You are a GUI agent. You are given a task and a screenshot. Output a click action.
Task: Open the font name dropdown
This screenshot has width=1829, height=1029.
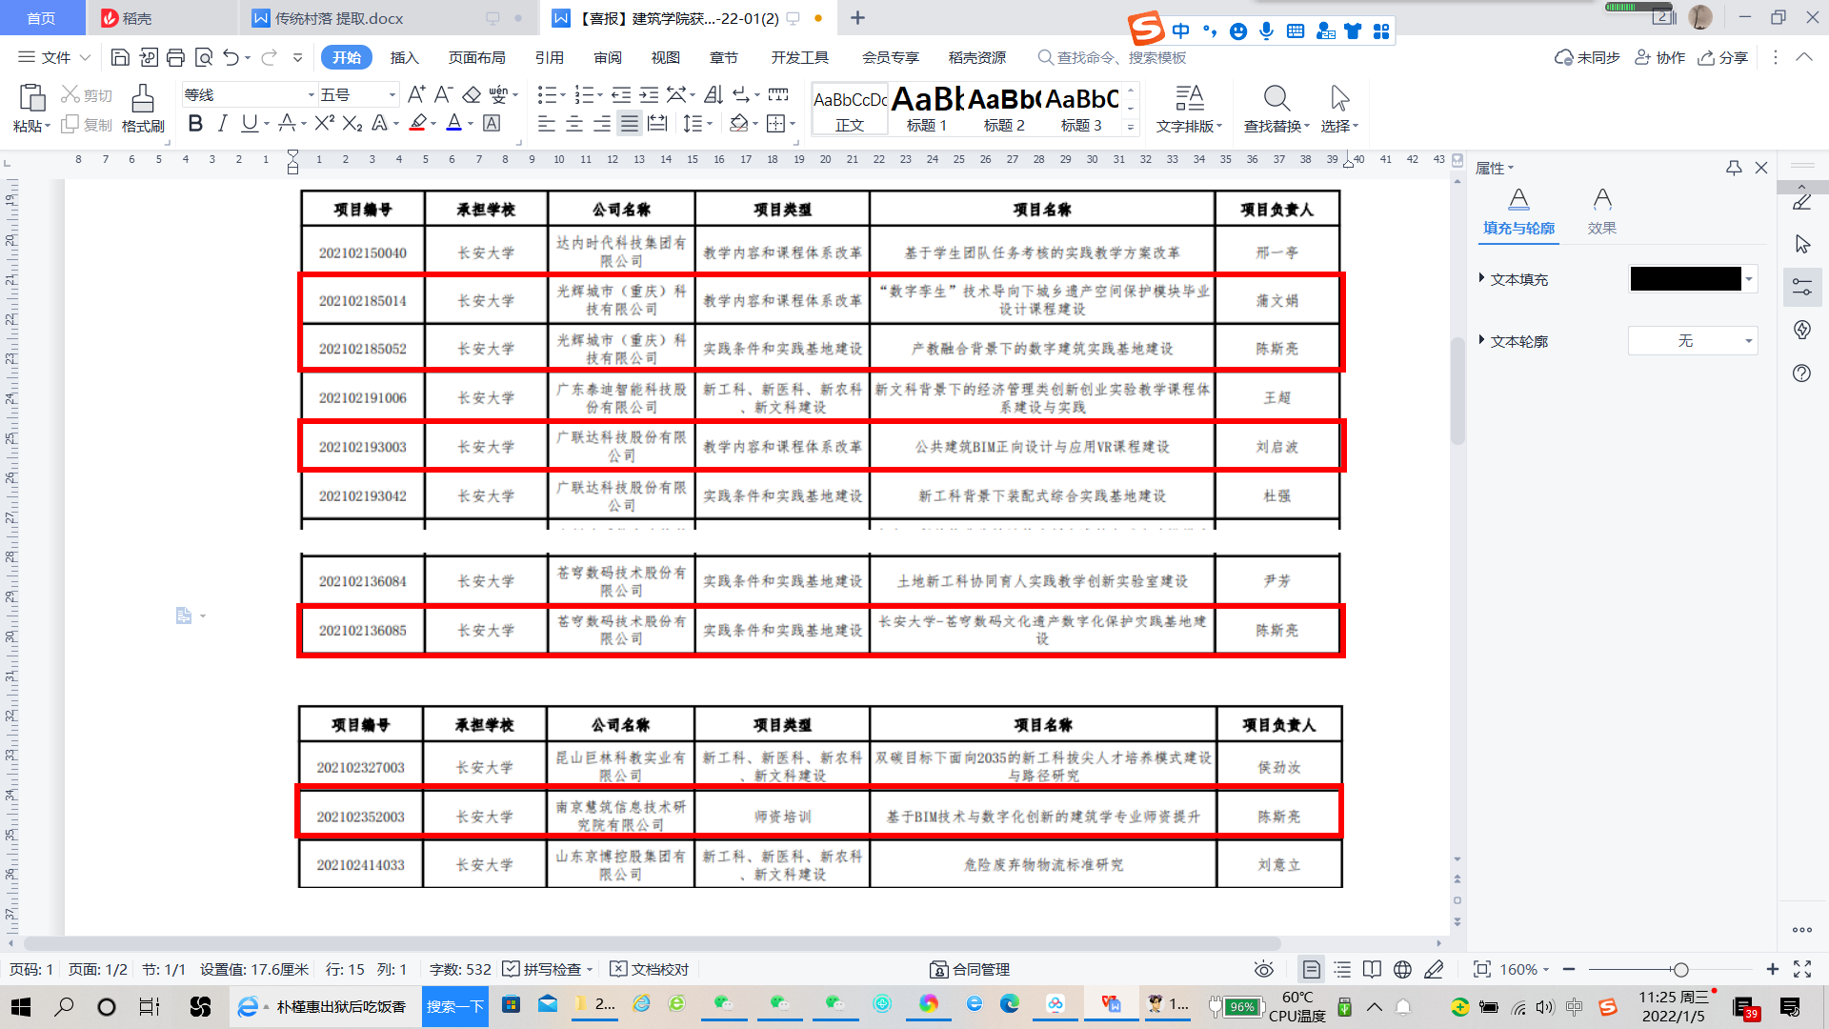311,94
